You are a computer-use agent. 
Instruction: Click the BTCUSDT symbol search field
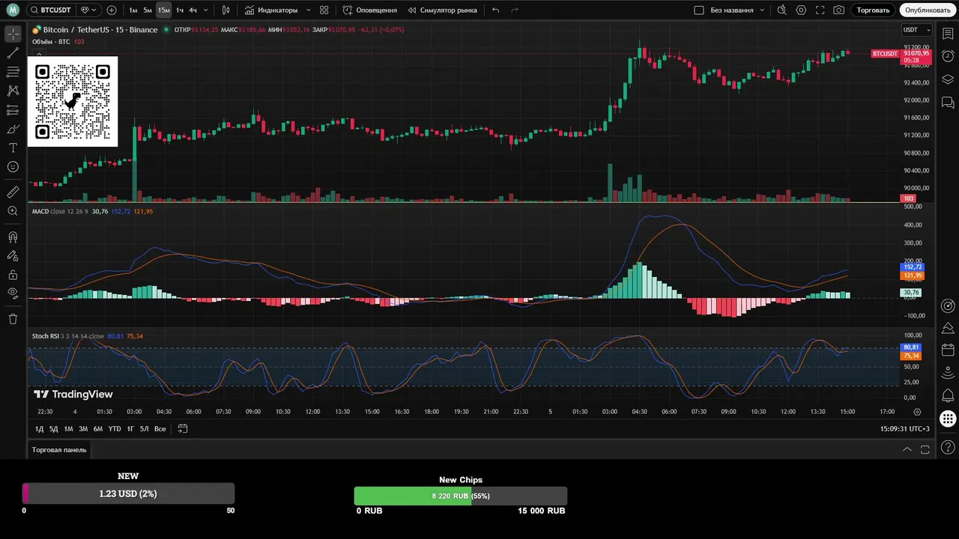tap(51, 10)
